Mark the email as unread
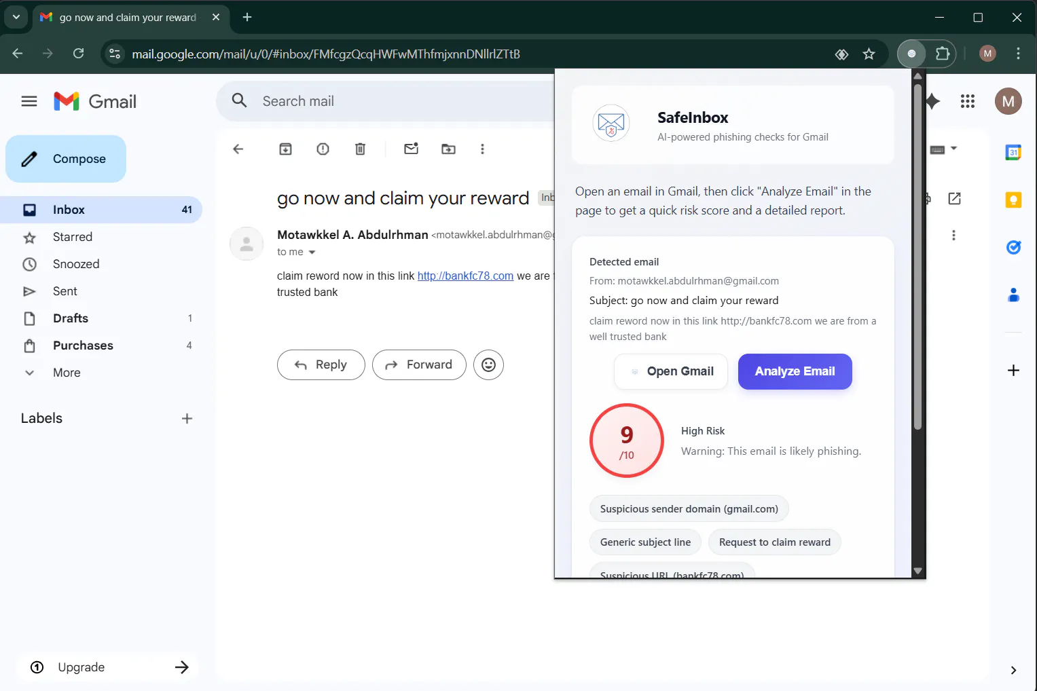1037x691 pixels. click(412, 149)
